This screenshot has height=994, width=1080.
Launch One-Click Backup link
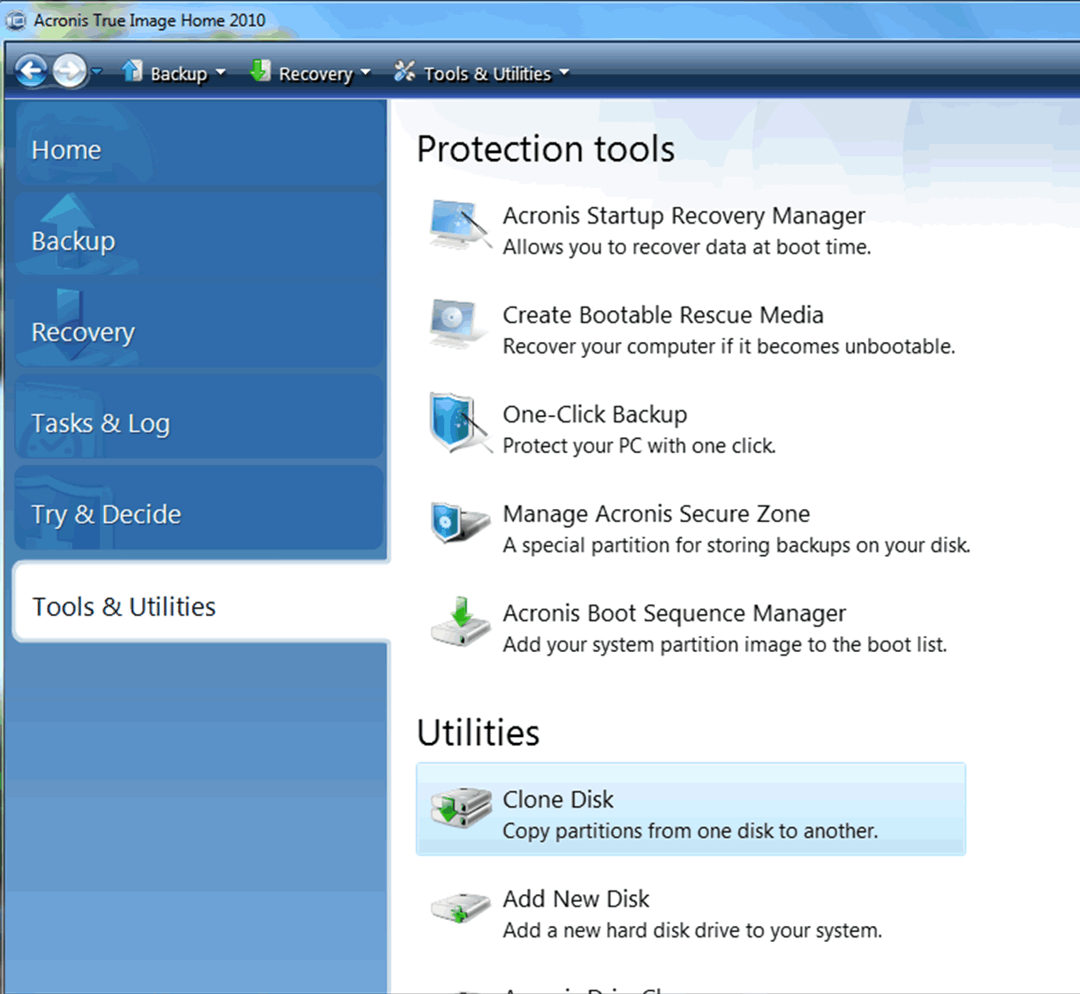[x=594, y=414]
